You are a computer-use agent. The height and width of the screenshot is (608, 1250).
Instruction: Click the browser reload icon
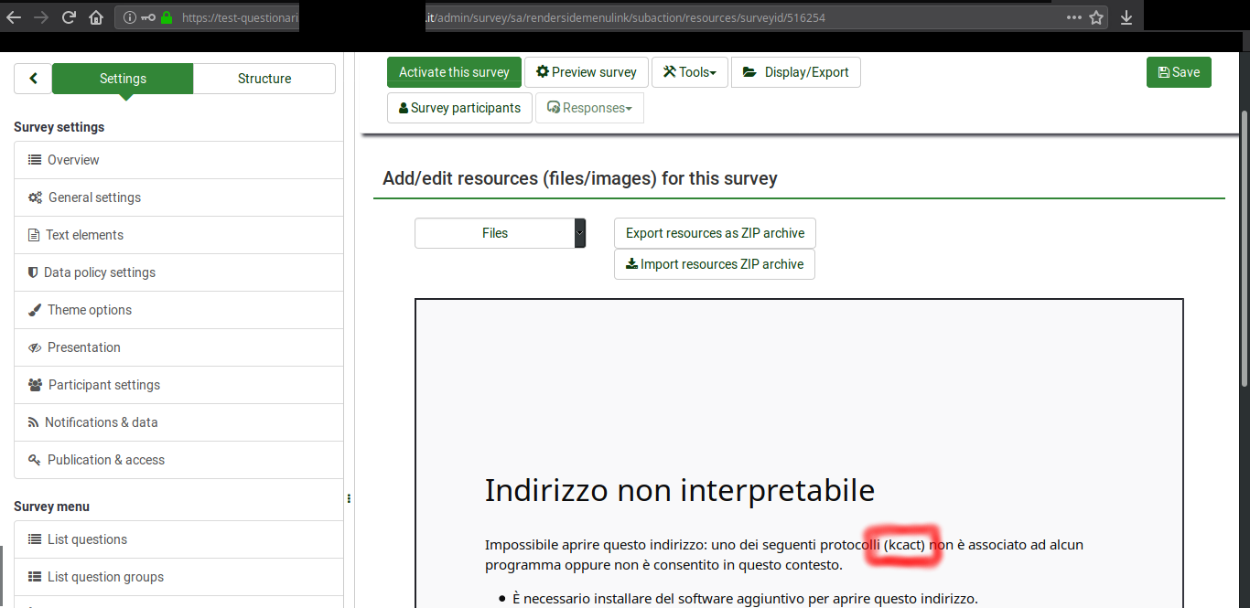(x=69, y=17)
